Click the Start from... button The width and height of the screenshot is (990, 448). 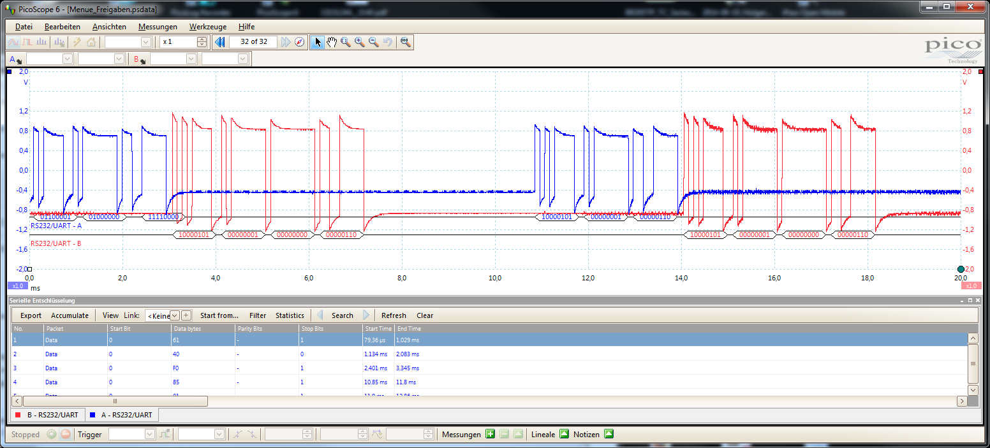tap(219, 315)
